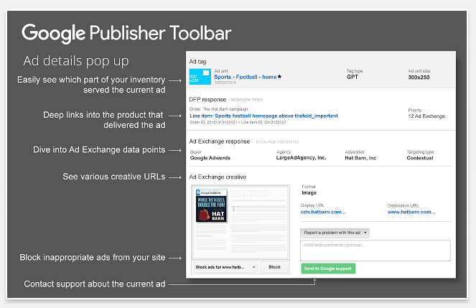Click the Ad Exchange creative heading
Screen dimensions: 476x308
pos(218,177)
